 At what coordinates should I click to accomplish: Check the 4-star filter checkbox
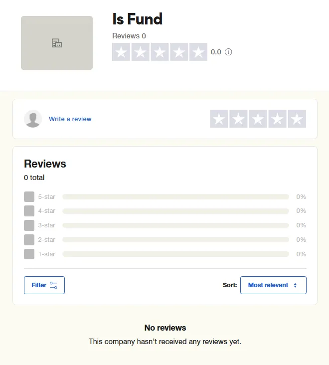pyautogui.click(x=29, y=211)
